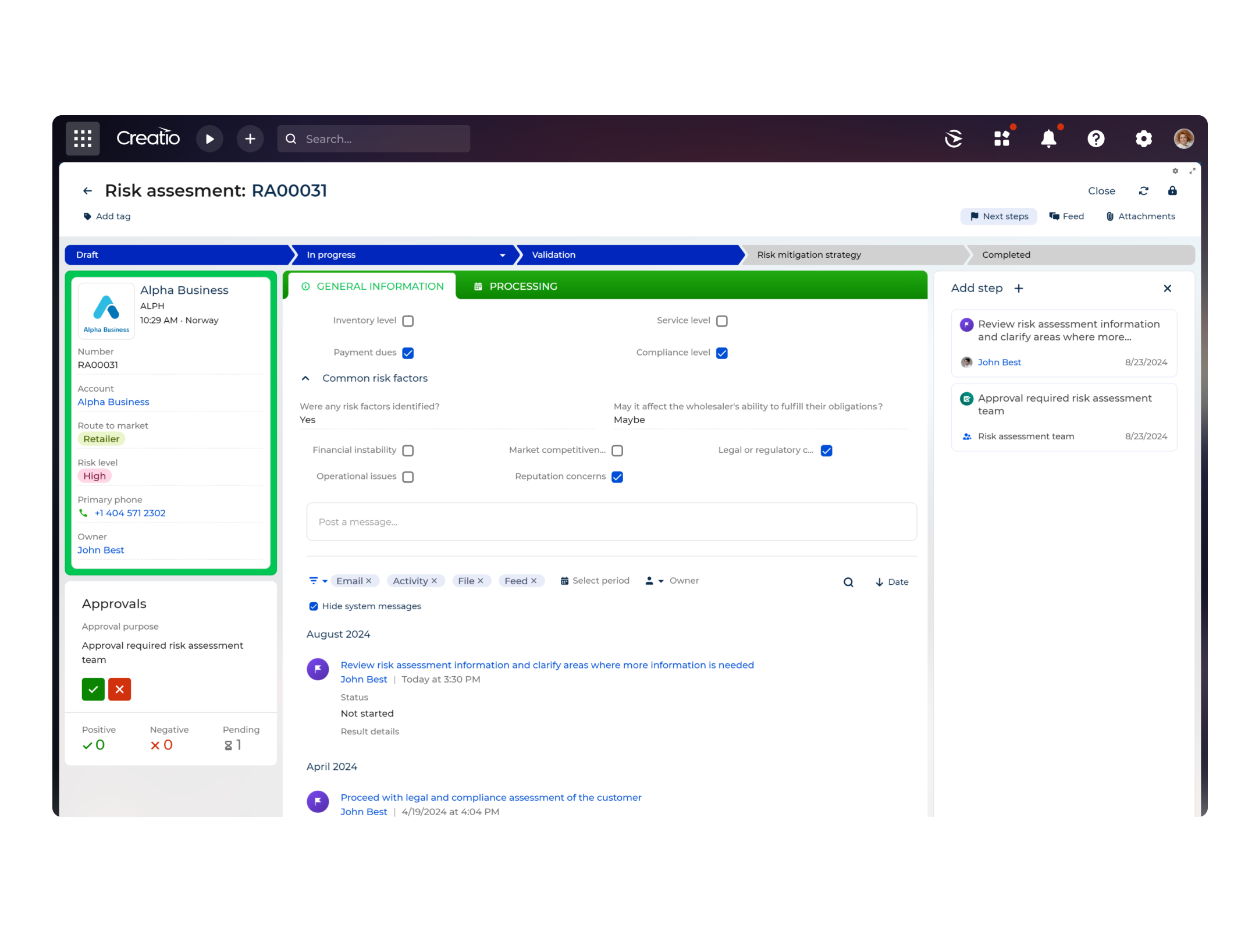The width and height of the screenshot is (1259, 931).
Task: Open the notifications bell icon
Action: pyautogui.click(x=1049, y=138)
